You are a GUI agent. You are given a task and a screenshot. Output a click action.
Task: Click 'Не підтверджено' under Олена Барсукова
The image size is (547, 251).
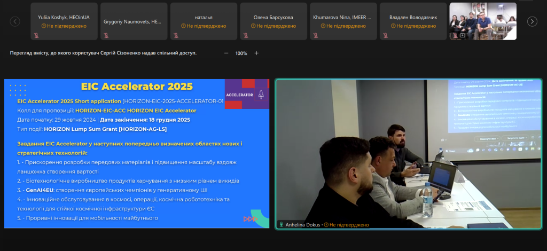276,26
